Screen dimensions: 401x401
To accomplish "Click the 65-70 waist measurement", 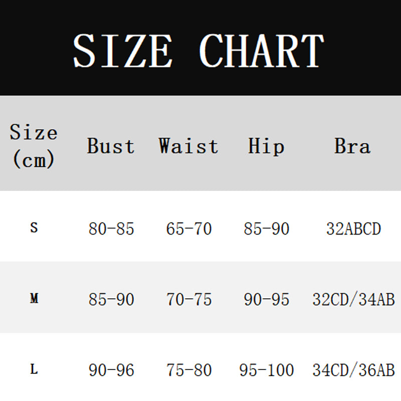I will 189,229.
